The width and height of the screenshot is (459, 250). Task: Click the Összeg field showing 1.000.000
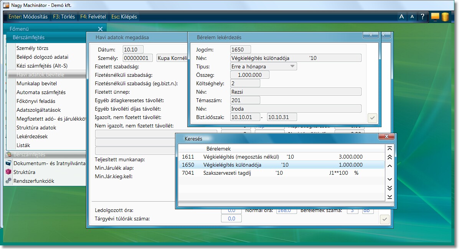[250, 75]
